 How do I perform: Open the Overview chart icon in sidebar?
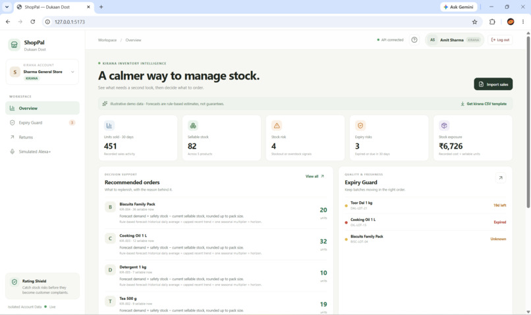tap(13, 108)
